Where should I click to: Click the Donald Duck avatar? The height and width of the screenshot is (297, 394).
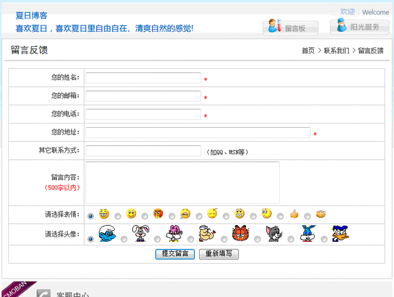(341, 233)
